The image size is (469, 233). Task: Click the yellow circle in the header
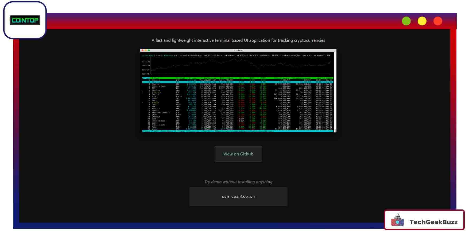(x=422, y=21)
